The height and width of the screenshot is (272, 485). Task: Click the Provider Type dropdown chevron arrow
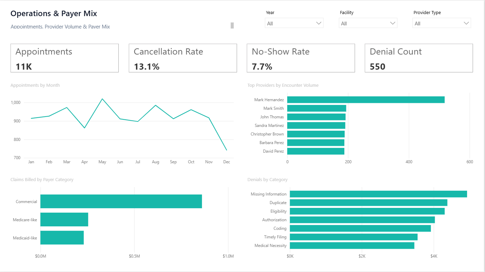(466, 23)
